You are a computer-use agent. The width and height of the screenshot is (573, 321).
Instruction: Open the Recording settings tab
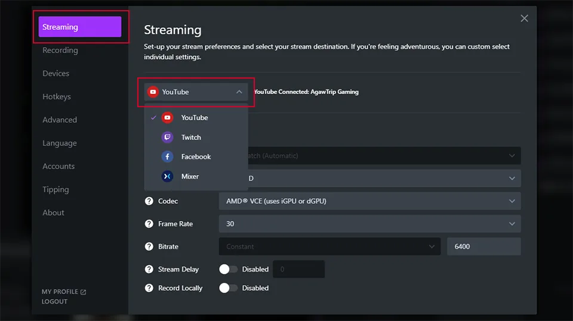(60, 51)
